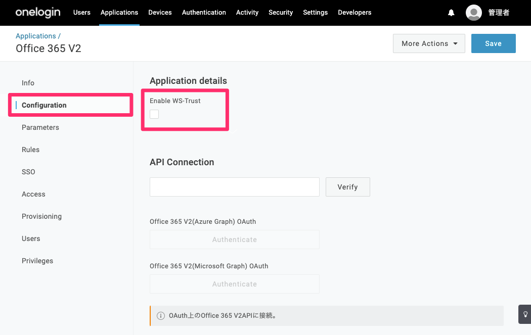Click the Verify button
Screen dimensions: 531x335
pos(348,187)
